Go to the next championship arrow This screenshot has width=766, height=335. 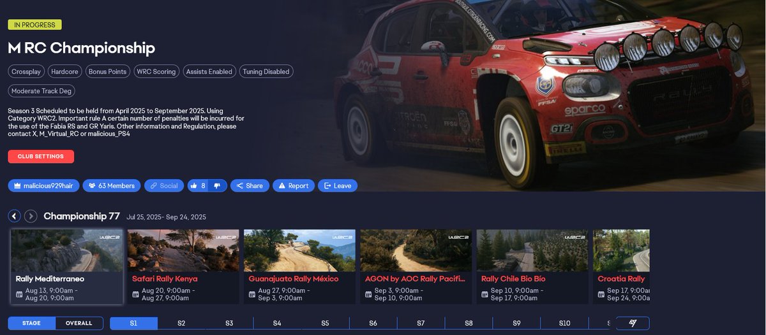pyautogui.click(x=31, y=217)
